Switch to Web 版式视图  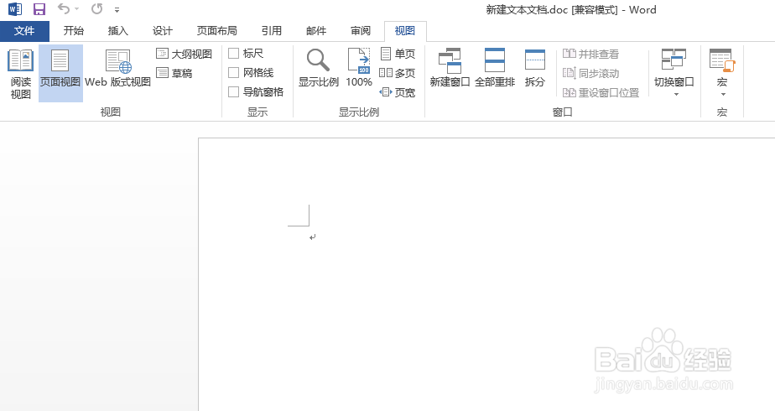click(118, 69)
